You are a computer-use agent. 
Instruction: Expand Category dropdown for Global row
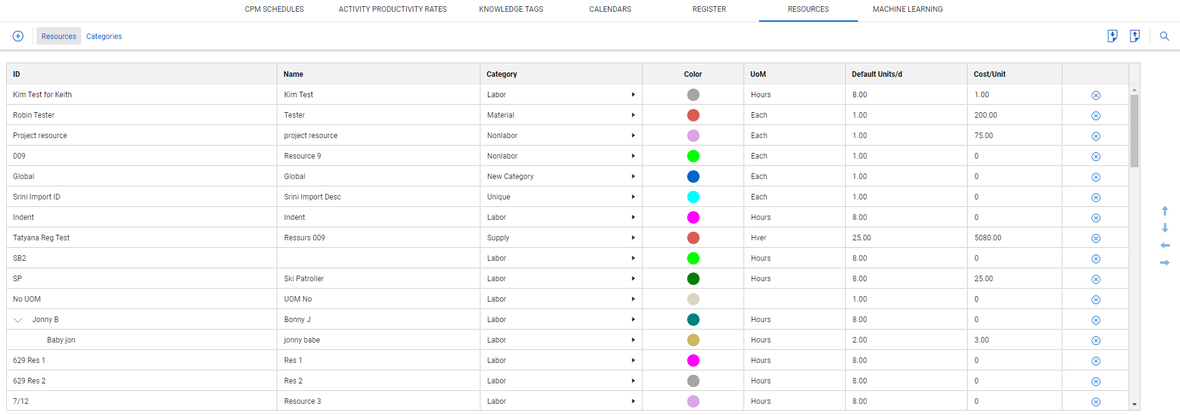point(633,177)
